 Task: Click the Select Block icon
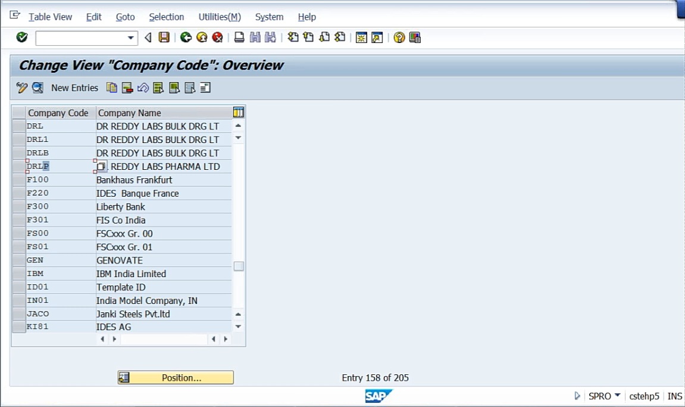(x=174, y=88)
